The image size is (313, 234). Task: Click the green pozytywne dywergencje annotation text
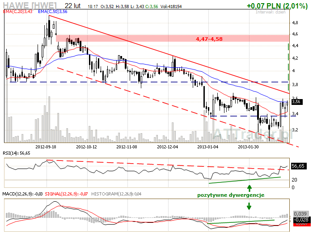(231, 195)
